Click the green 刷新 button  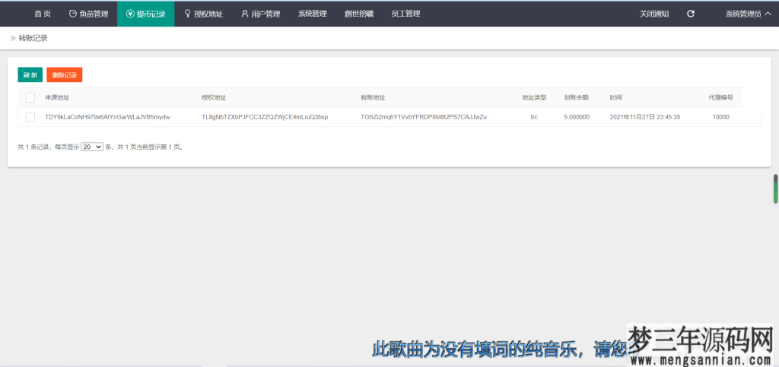pos(30,75)
